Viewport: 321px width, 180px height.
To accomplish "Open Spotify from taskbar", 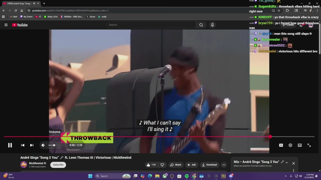I will point(187,176).
